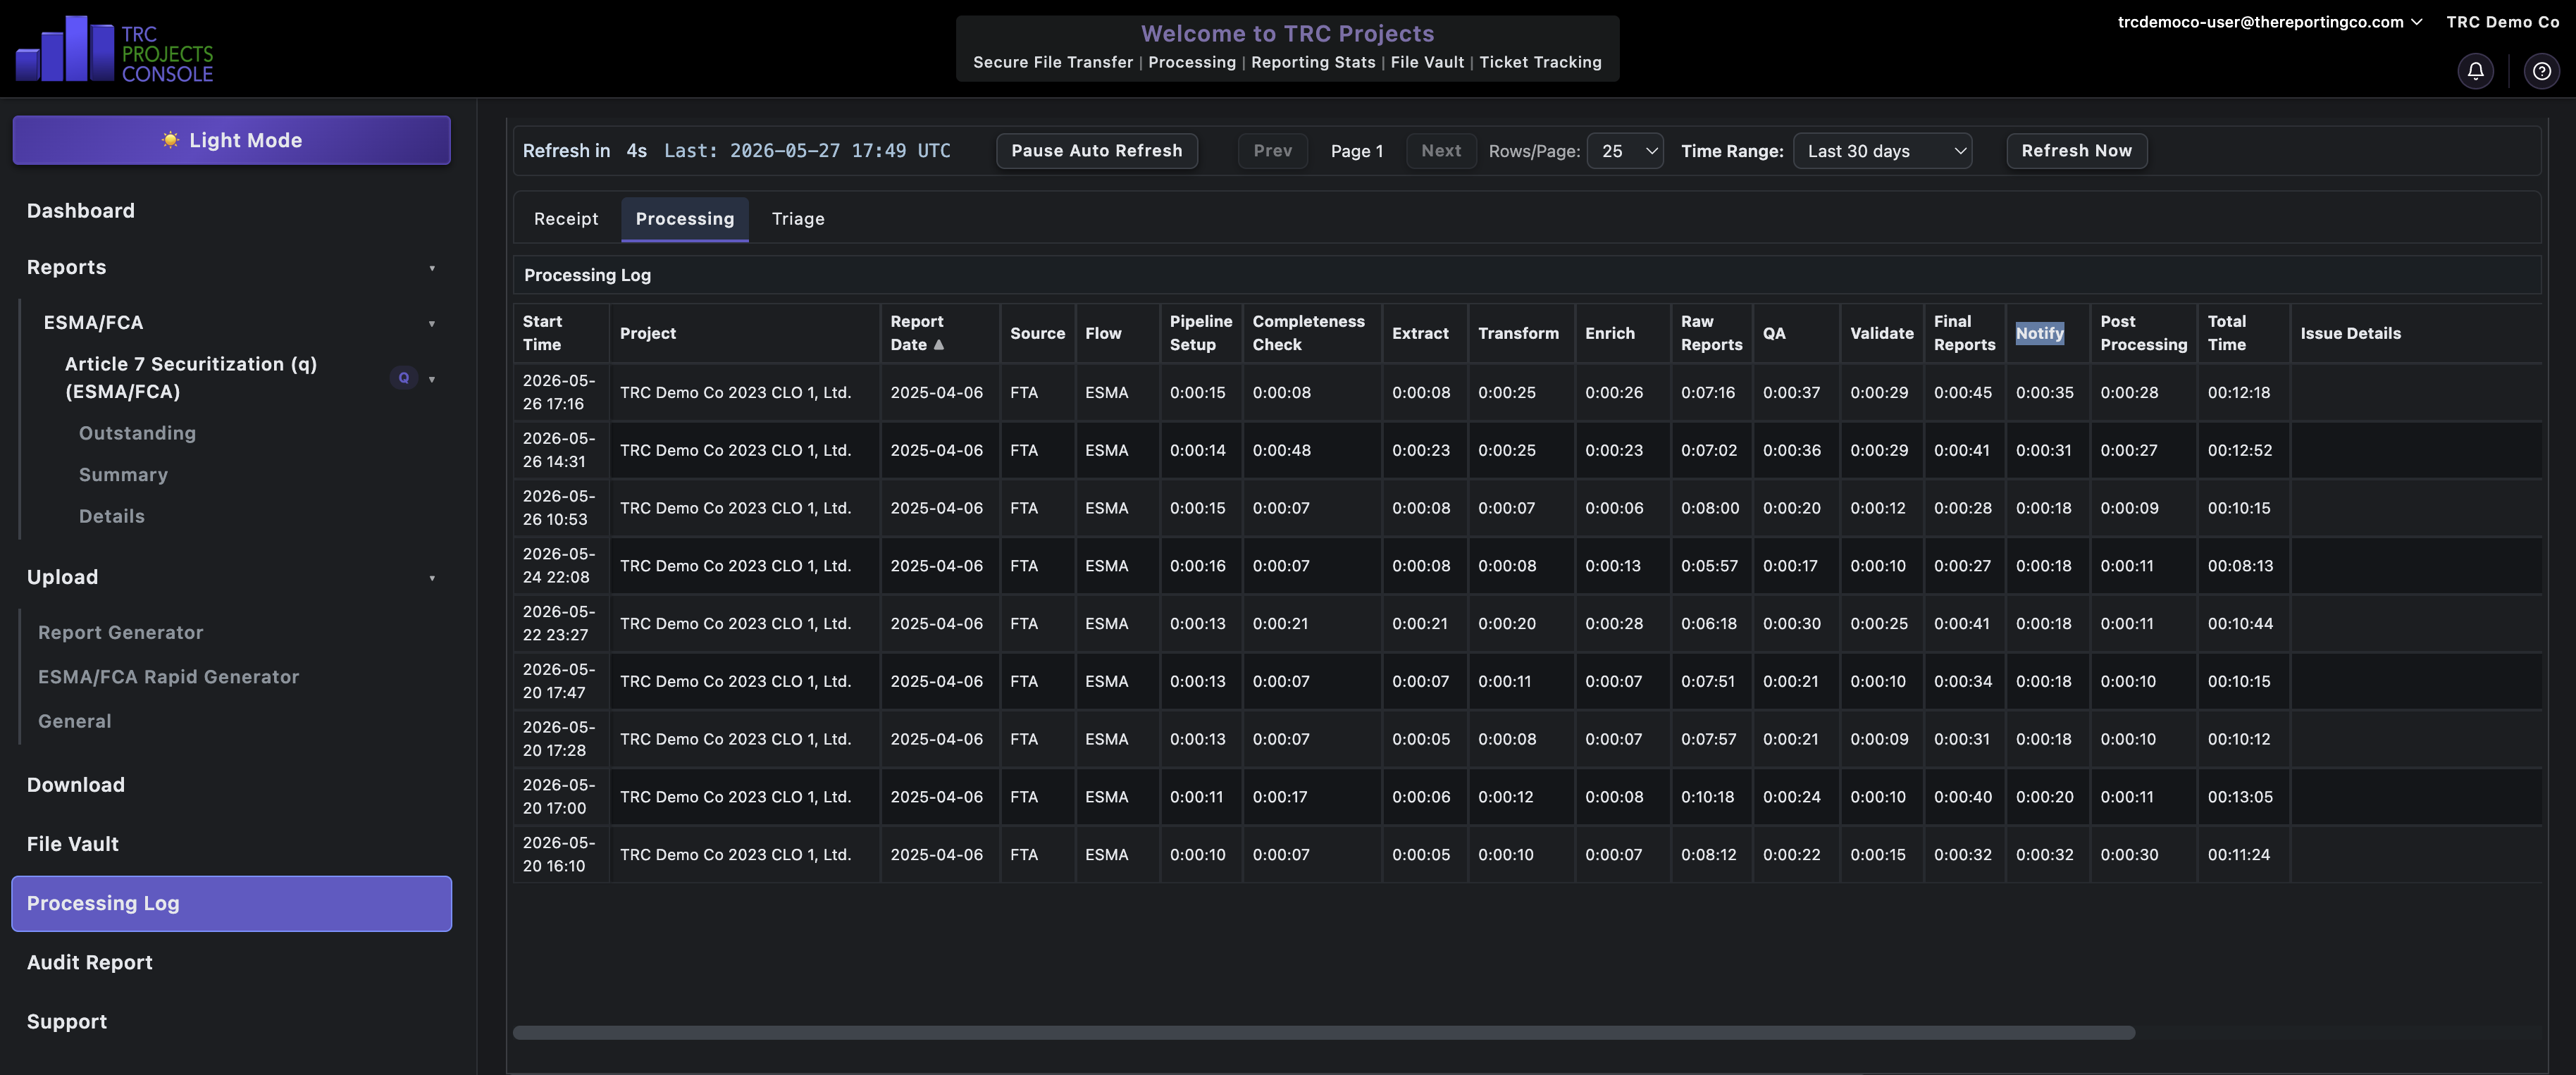Pause Auto Refresh

coord(1096,151)
